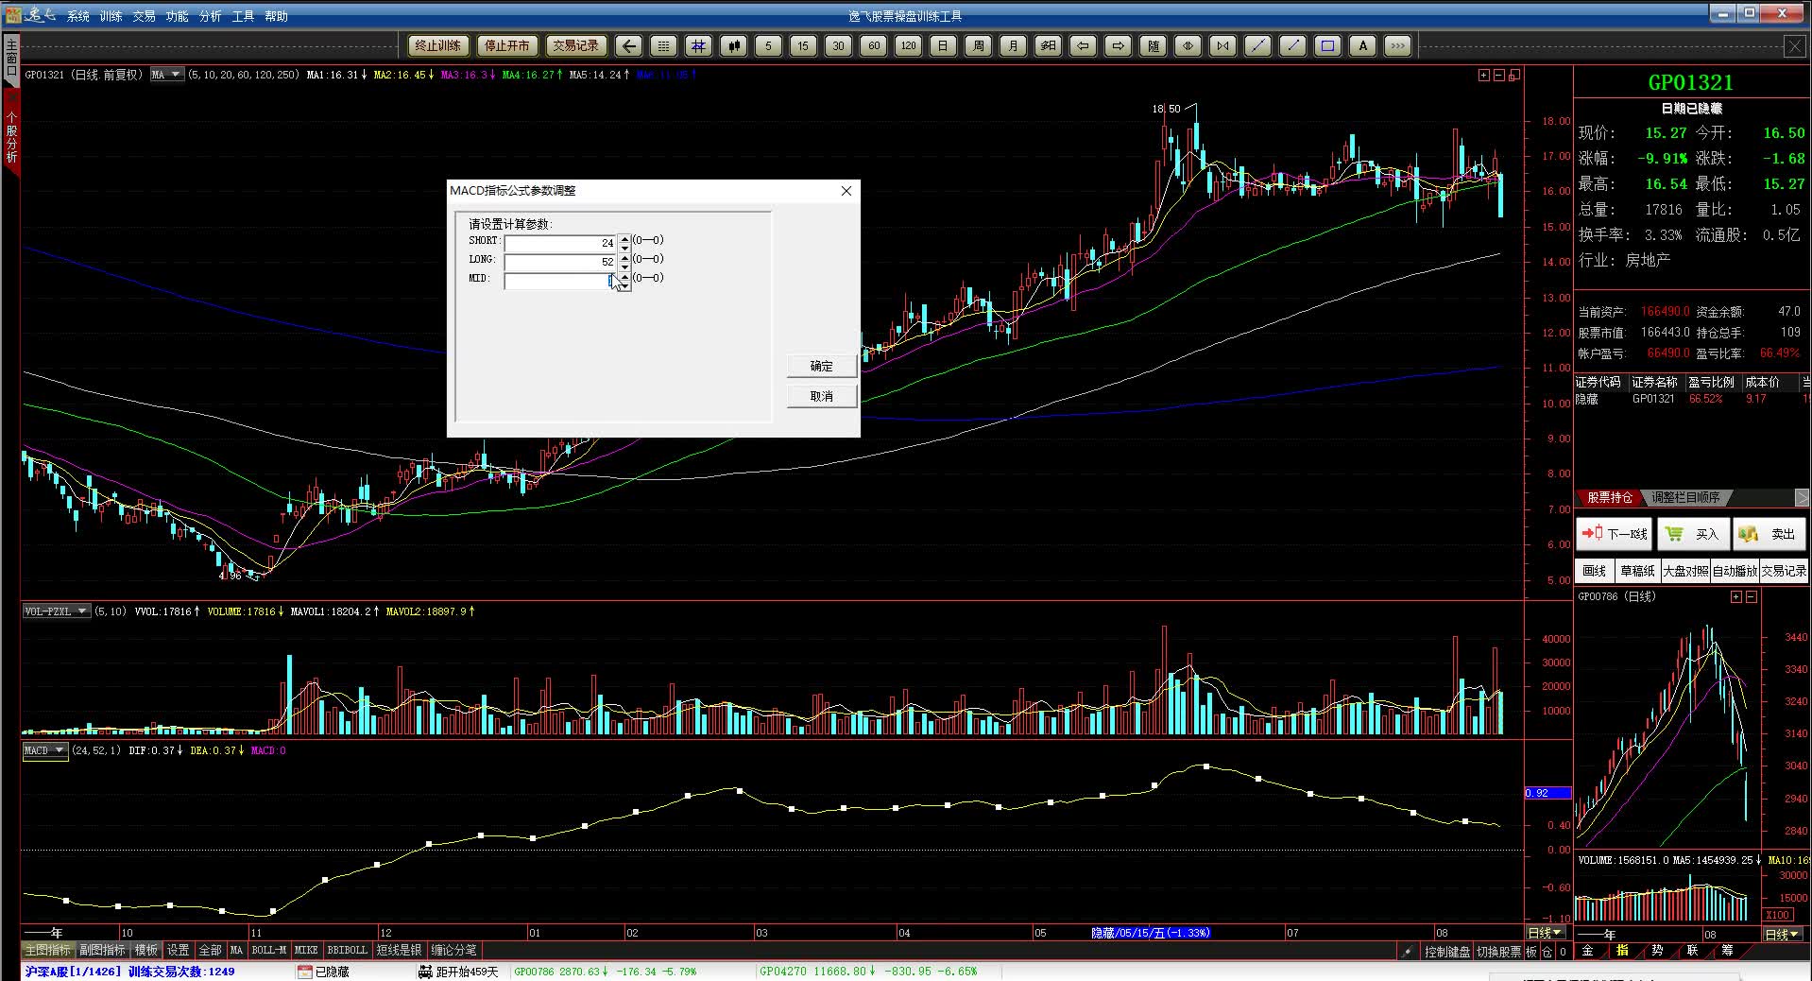The height and width of the screenshot is (981, 1812).
Task: Close the MACD parameter dialog
Action: coord(846,191)
